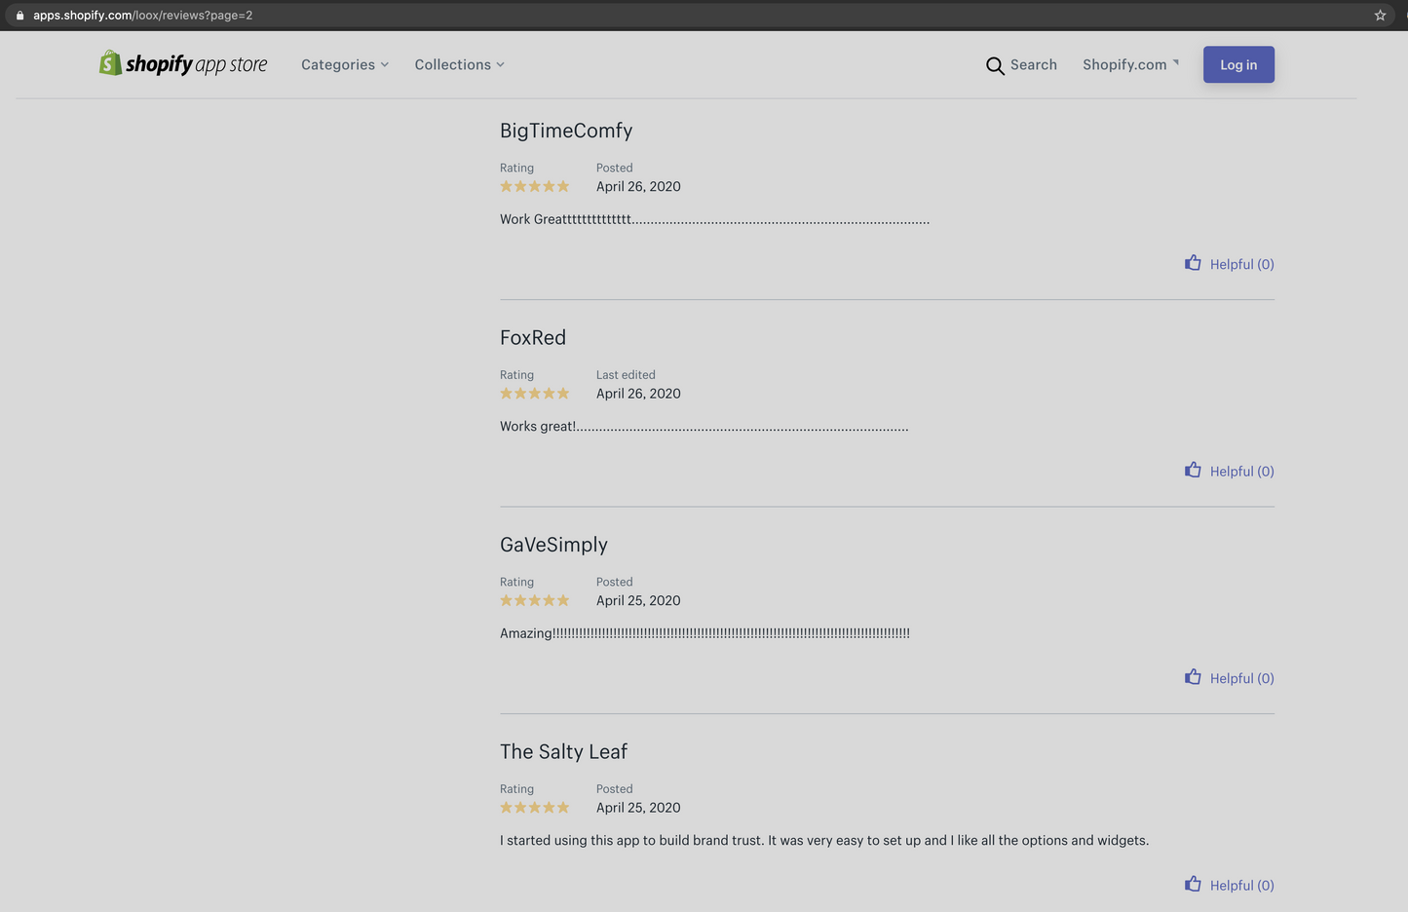Click The Salty Leaf reviewer name
This screenshot has width=1408, height=912.
point(563,751)
